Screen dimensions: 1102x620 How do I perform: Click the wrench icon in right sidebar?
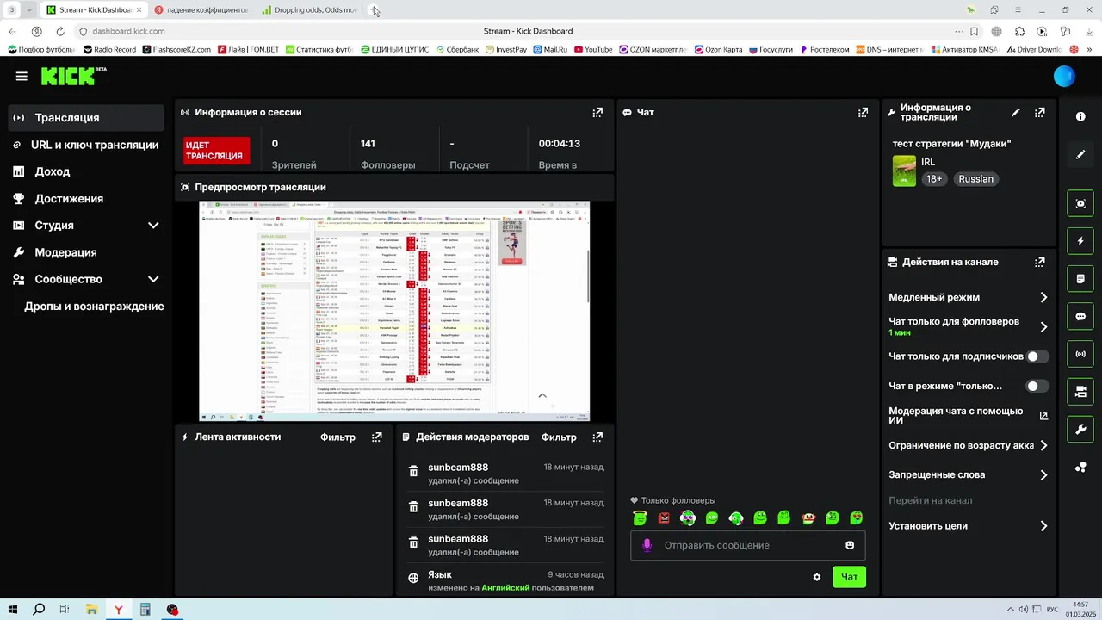pyautogui.click(x=1080, y=429)
